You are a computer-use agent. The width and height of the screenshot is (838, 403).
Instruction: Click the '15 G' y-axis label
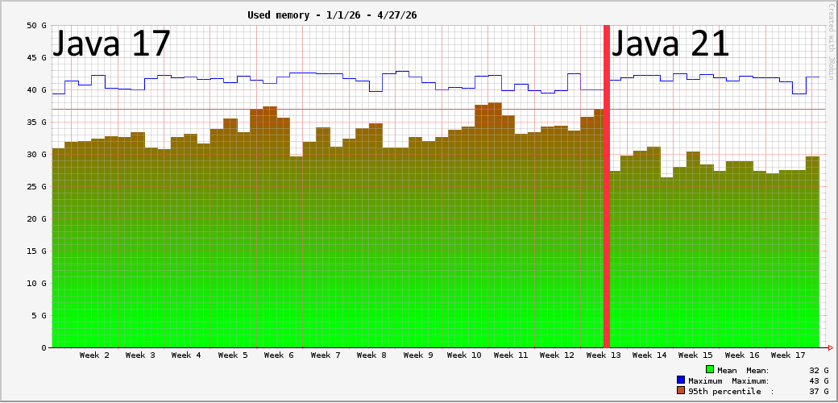click(36, 251)
